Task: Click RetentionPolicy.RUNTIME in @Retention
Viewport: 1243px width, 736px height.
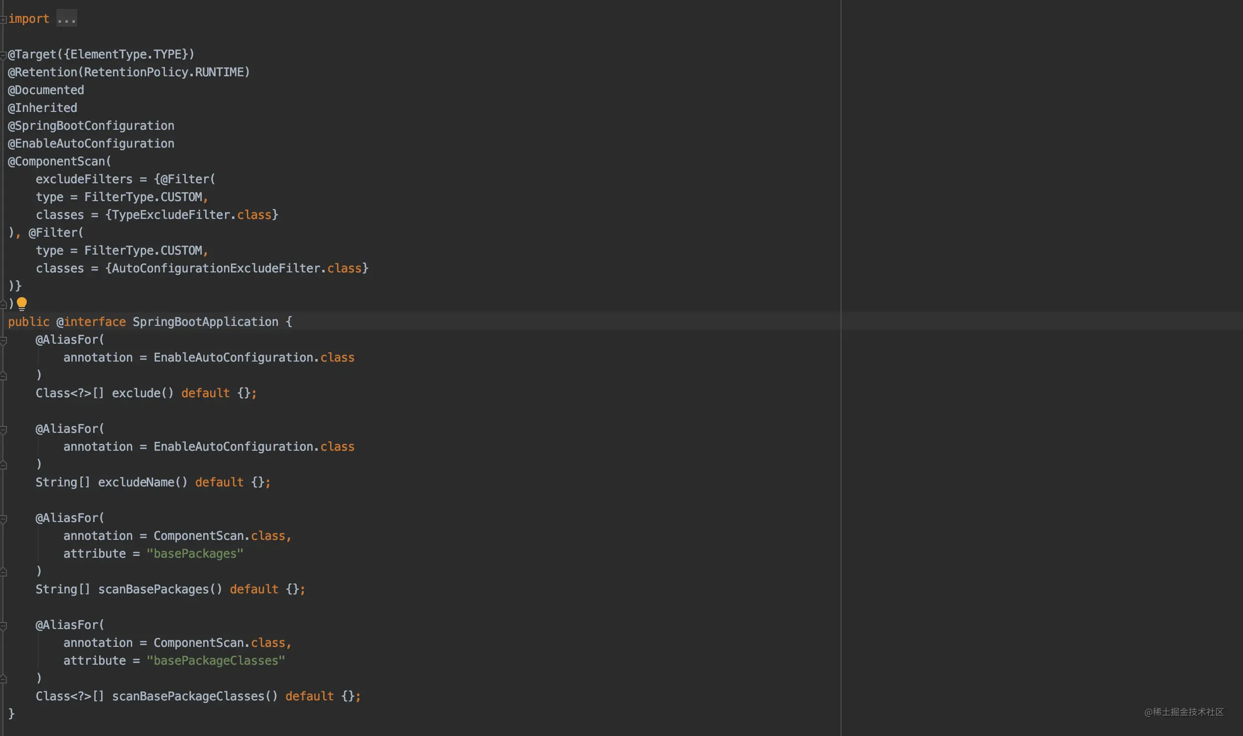Action: [164, 72]
